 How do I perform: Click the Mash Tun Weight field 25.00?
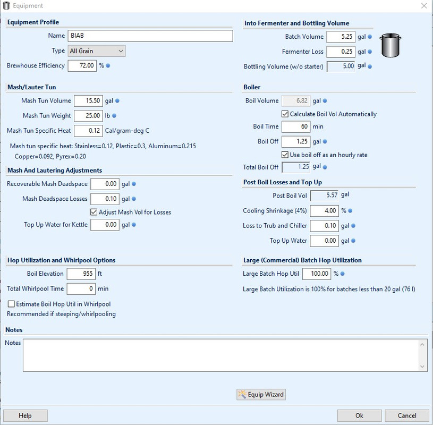click(x=88, y=116)
